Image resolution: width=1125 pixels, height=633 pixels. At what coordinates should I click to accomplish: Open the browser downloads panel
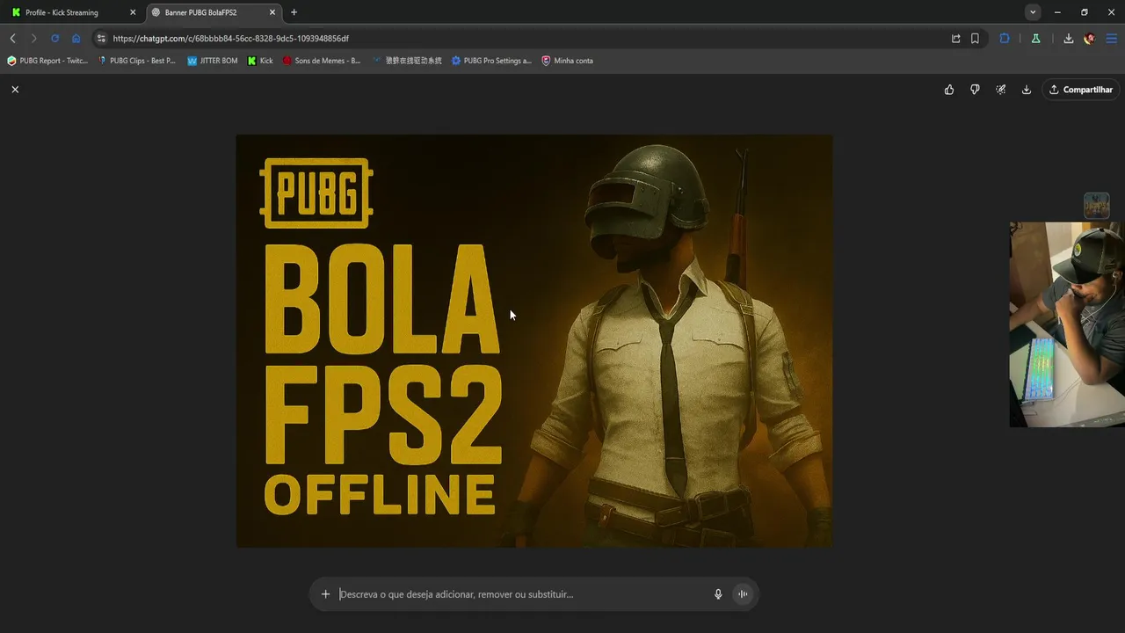point(1068,39)
